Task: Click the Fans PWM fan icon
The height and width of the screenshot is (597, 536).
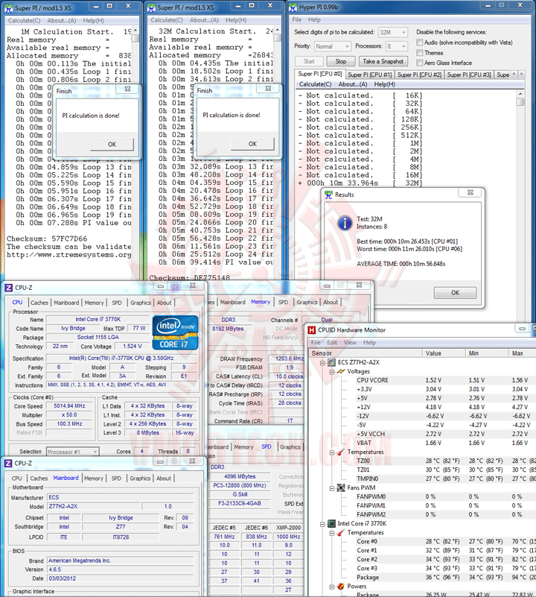Action: coord(341,487)
